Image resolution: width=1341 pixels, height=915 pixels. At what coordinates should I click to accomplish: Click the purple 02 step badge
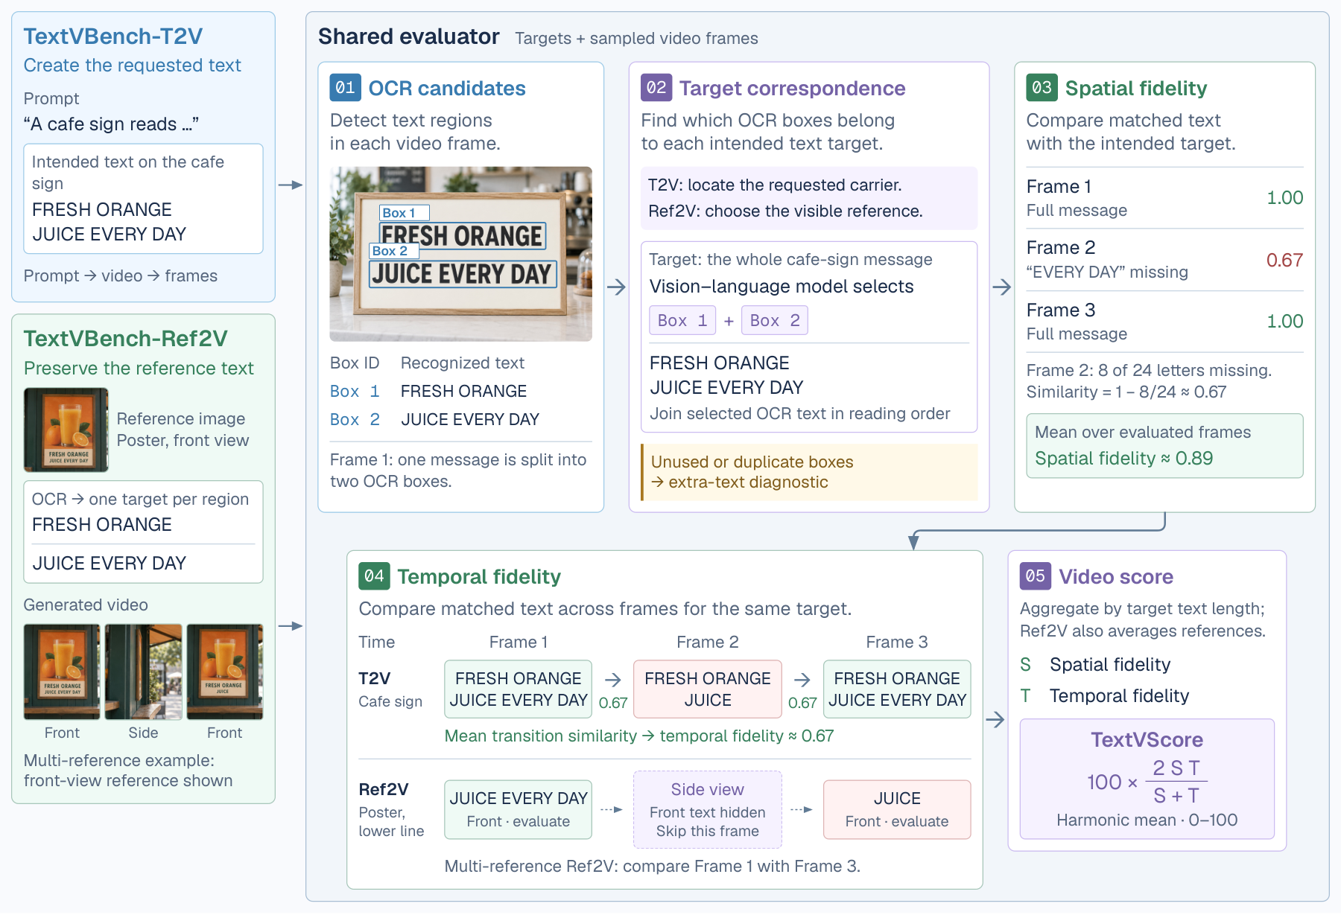tap(656, 88)
